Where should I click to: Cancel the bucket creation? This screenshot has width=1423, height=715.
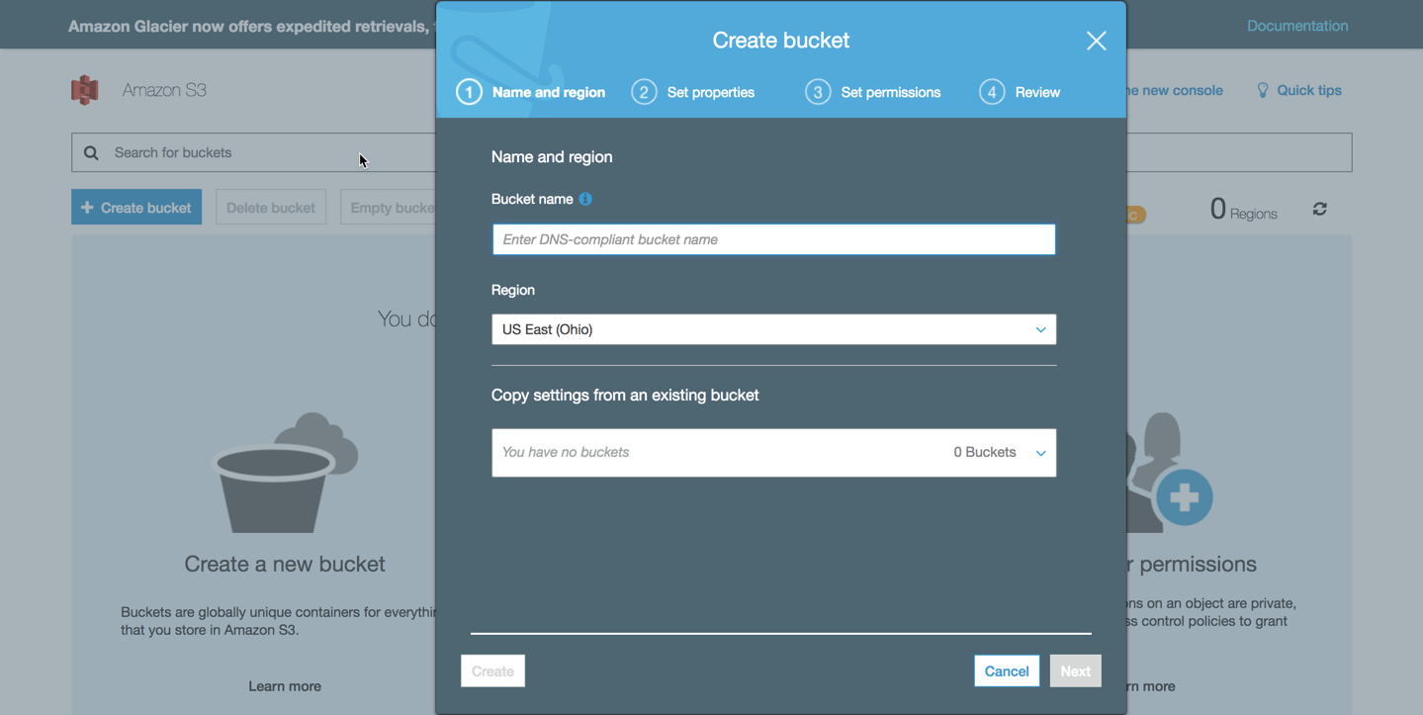pyautogui.click(x=1007, y=670)
